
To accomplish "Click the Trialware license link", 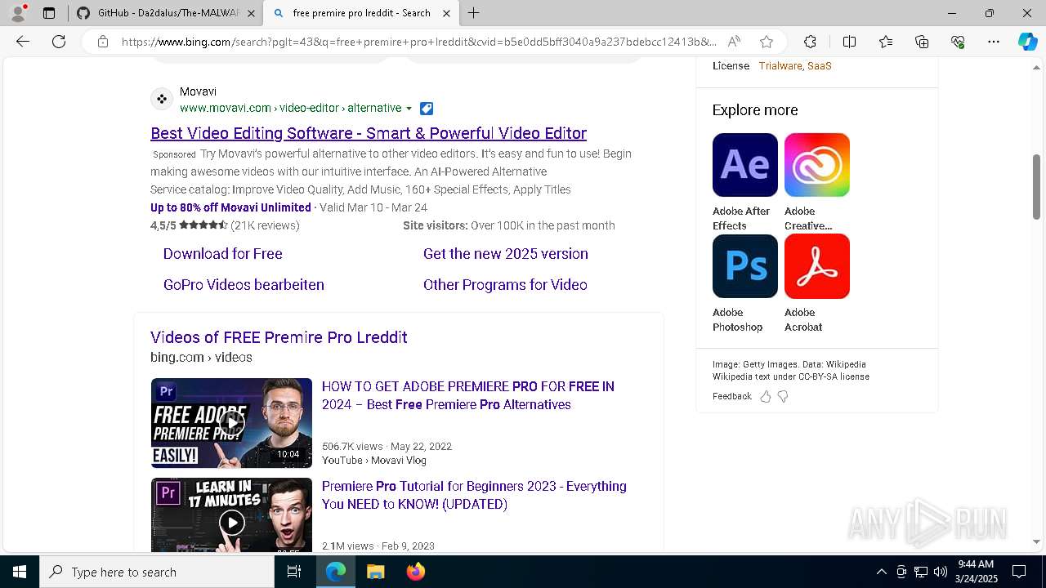I will point(780,66).
